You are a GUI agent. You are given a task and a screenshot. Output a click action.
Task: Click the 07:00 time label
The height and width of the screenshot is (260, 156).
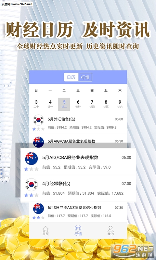pos(126,184)
